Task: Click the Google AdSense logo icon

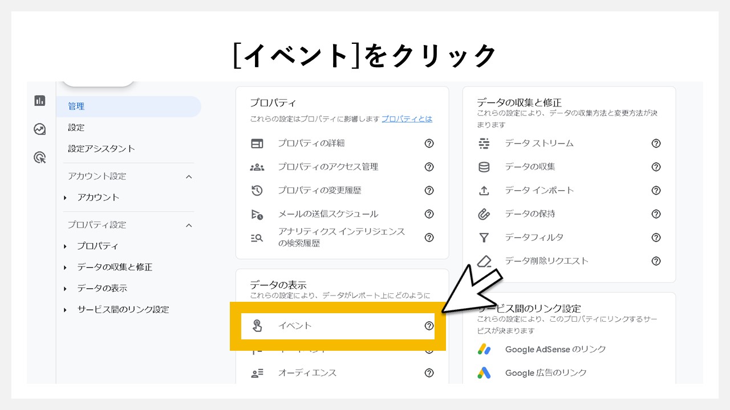Action: click(x=485, y=349)
